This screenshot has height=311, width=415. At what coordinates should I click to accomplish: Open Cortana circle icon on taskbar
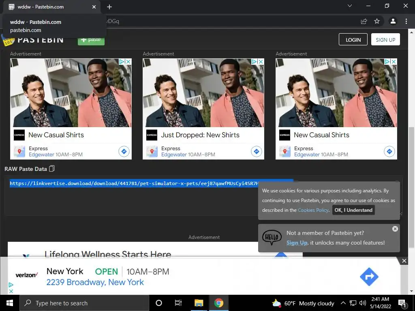158,303
